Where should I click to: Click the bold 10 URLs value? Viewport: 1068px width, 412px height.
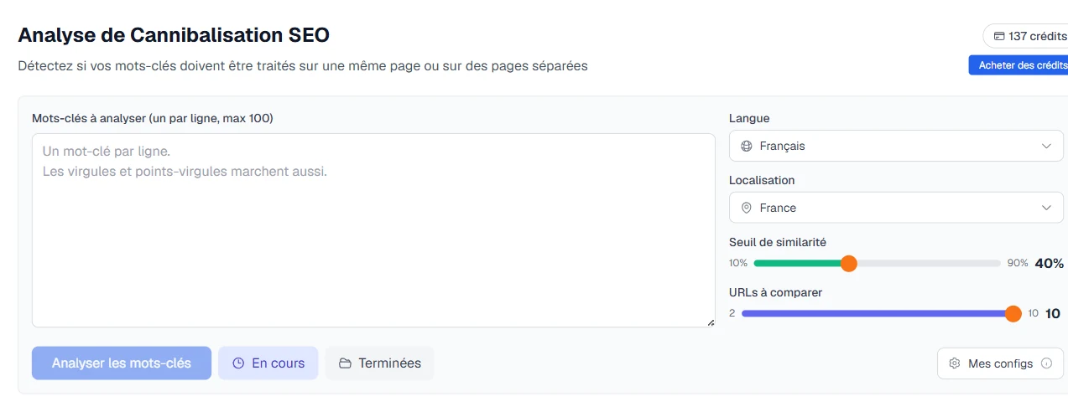1053,313
